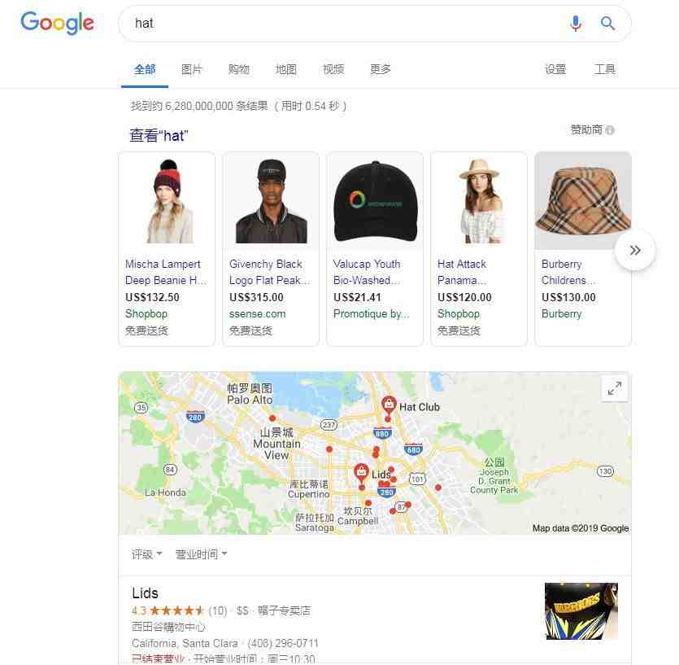Open the Lids store photo thumbnail

pyautogui.click(x=581, y=610)
